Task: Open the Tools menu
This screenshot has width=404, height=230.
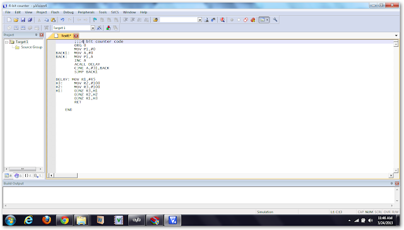Action: tap(102, 12)
